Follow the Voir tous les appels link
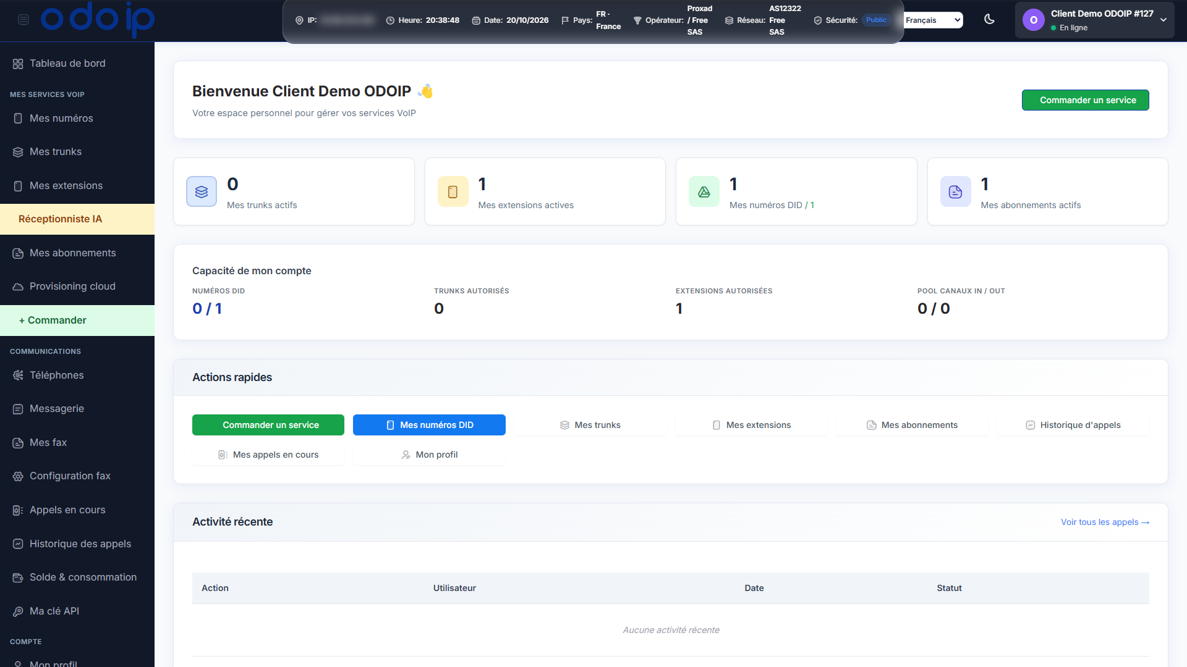 tap(1105, 522)
